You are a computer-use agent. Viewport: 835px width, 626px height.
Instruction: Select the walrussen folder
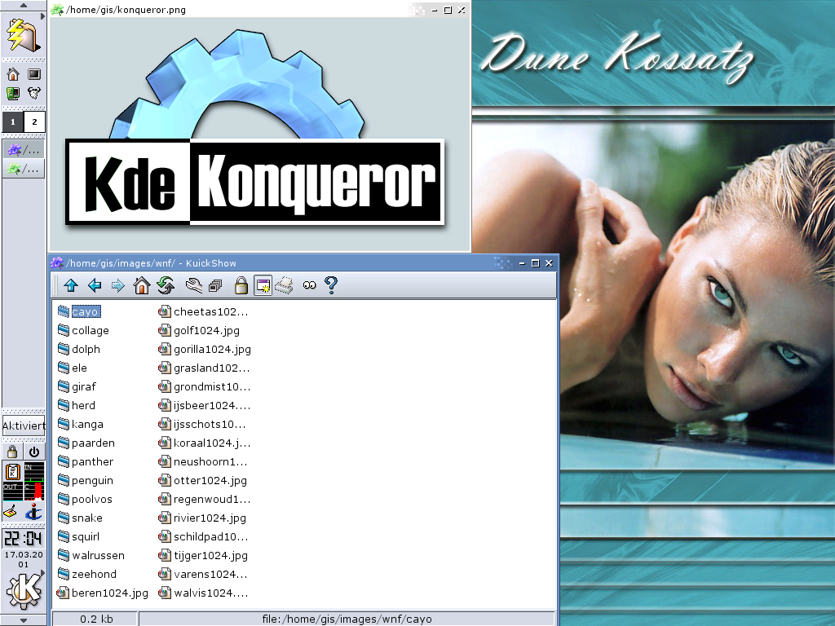click(91, 556)
